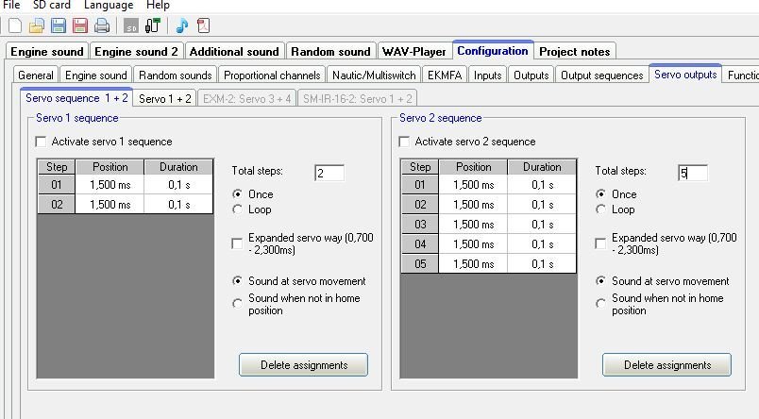The height and width of the screenshot is (419, 759).
Task: Click the blue floppy Save icon
Action: [x=58, y=25]
